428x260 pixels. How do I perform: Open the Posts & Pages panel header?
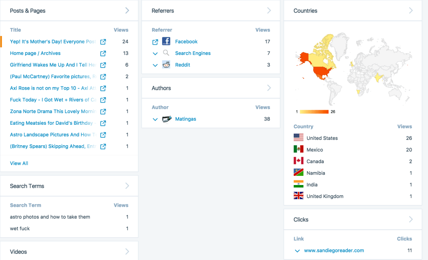[28, 11]
